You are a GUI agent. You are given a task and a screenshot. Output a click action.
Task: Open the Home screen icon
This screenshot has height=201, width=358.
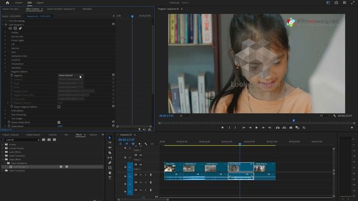[x=7, y=3]
